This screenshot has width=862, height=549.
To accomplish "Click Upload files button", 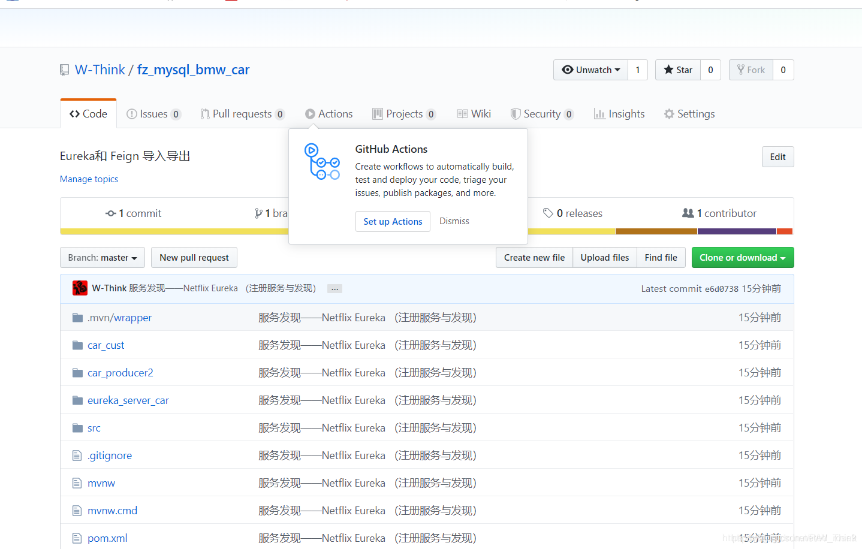I will (x=605, y=258).
